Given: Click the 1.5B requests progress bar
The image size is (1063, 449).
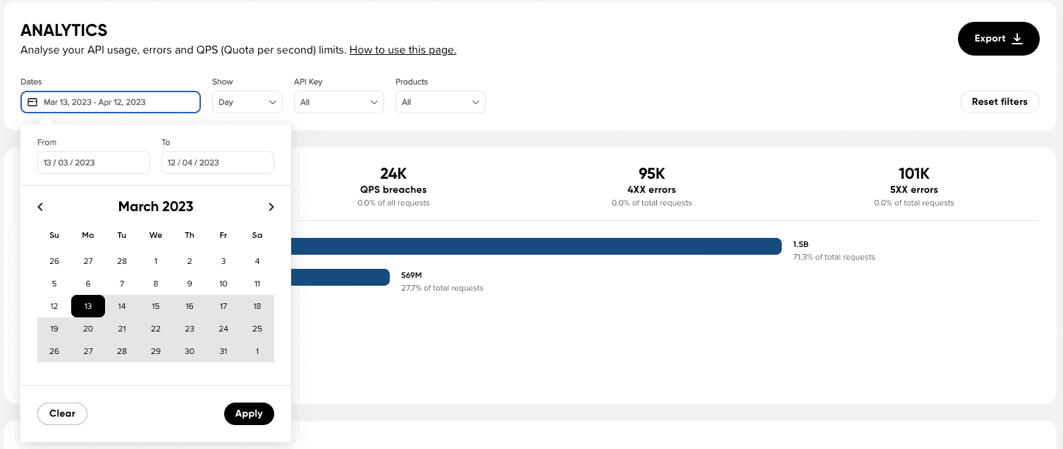Looking at the screenshot, I should [536, 246].
